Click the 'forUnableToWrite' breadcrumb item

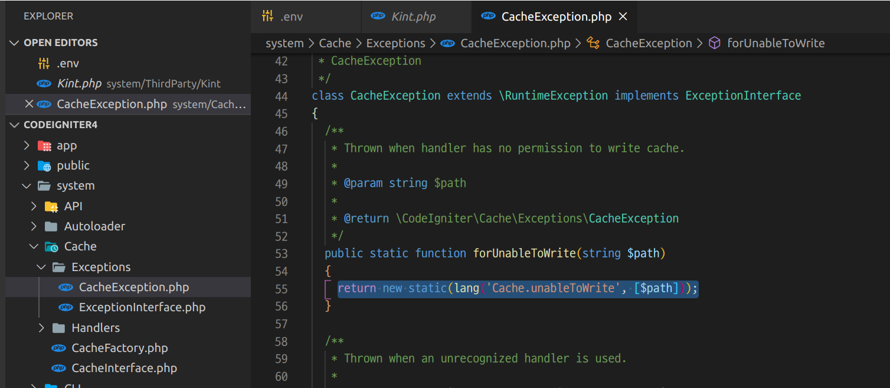coord(776,43)
